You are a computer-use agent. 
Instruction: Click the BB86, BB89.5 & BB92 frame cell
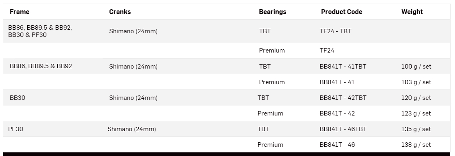tap(41, 66)
